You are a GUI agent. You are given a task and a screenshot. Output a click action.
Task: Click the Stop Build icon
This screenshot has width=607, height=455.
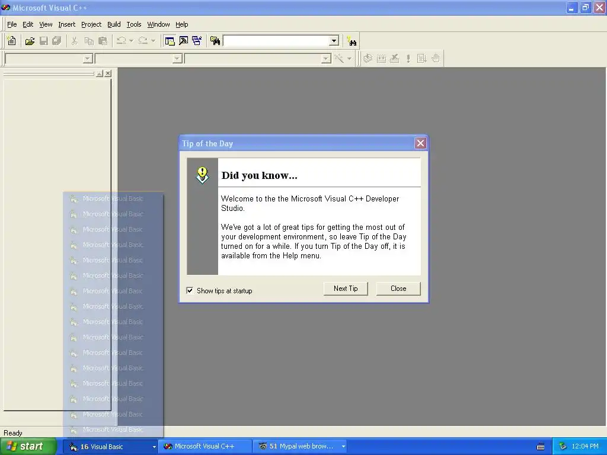[x=394, y=59]
